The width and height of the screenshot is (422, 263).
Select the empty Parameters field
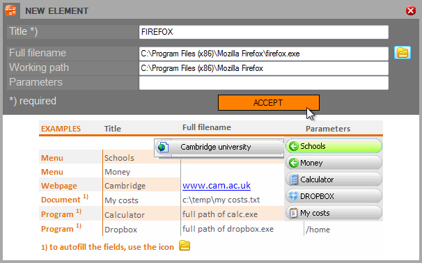(264, 83)
